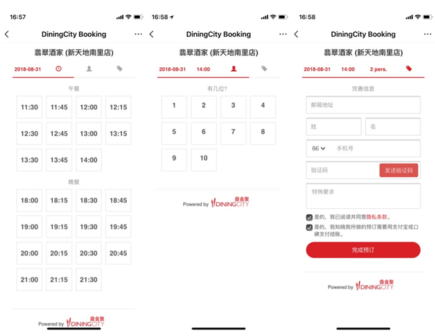This screenshot has height=336, width=435.
Task: Toggle the privacy policy agreement checkbox
Action: [x=309, y=217]
